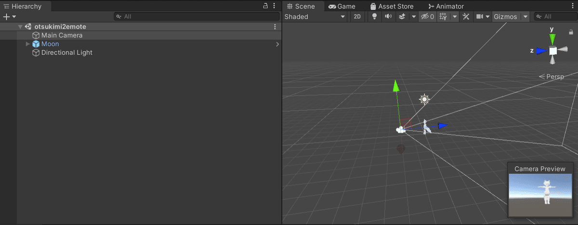Open the Gizmos dropdown arrow

click(x=525, y=16)
